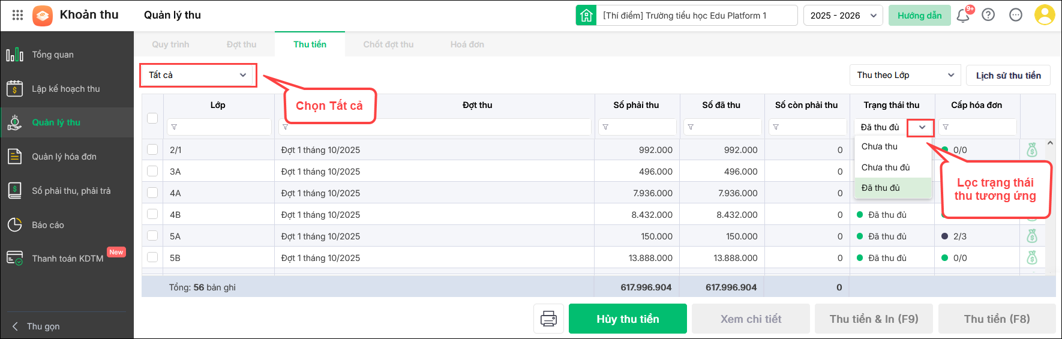The height and width of the screenshot is (339, 1062).
Task: Click the Lớp column filter field
Action: 219,127
